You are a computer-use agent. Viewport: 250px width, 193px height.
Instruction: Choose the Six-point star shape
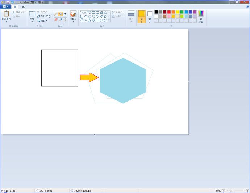click(x=93, y=20)
